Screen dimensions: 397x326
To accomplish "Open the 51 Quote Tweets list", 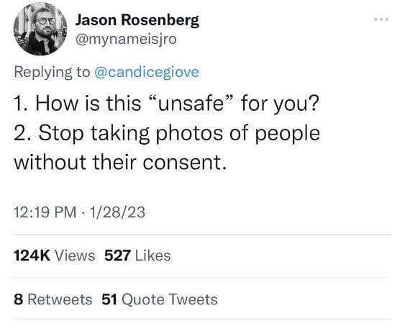I will [x=160, y=299].
